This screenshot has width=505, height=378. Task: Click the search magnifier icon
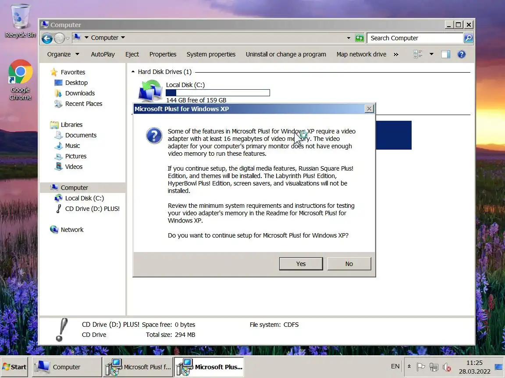[x=468, y=38]
